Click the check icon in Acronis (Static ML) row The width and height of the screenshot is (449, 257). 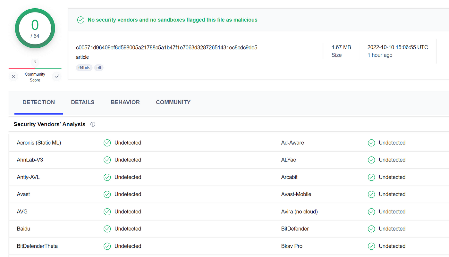tap(107, 143)
